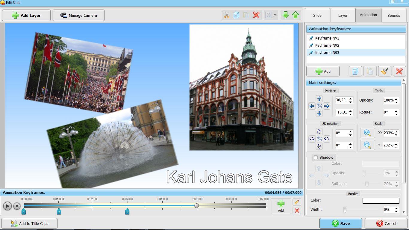Copy keyframe settings icon

(x=355, y=71)
